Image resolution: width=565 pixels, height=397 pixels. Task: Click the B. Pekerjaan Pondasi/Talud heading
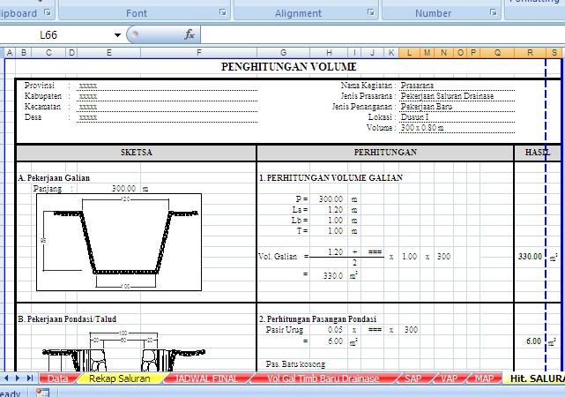point(67,319)
